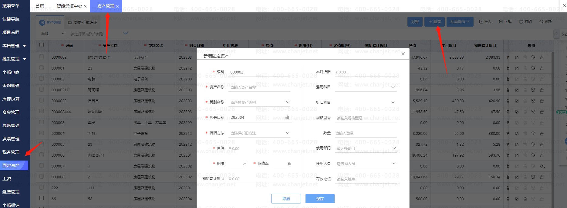Click the dispose icon in row 000008
Screen dimensions: 567x208
(x=542, y=177)
